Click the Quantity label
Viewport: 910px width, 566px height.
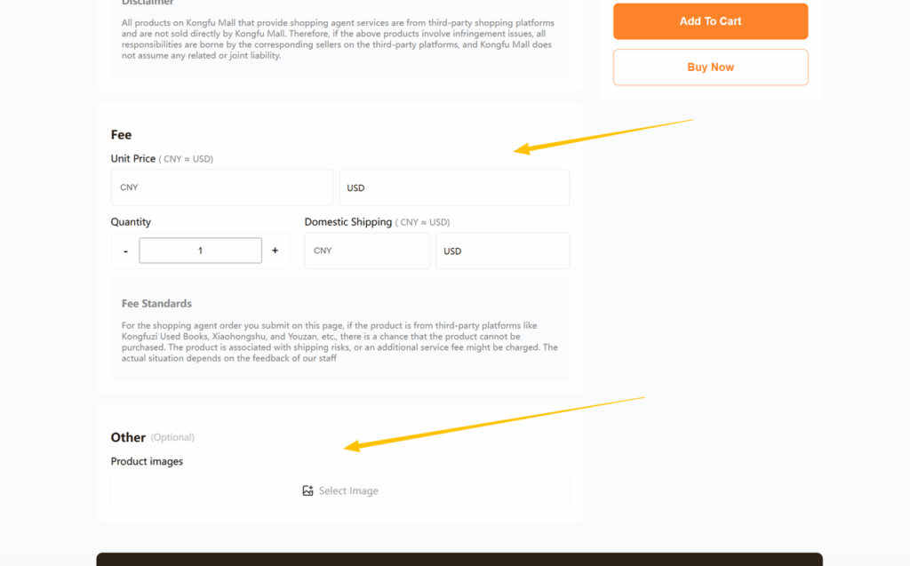click(x=131, y=222)
